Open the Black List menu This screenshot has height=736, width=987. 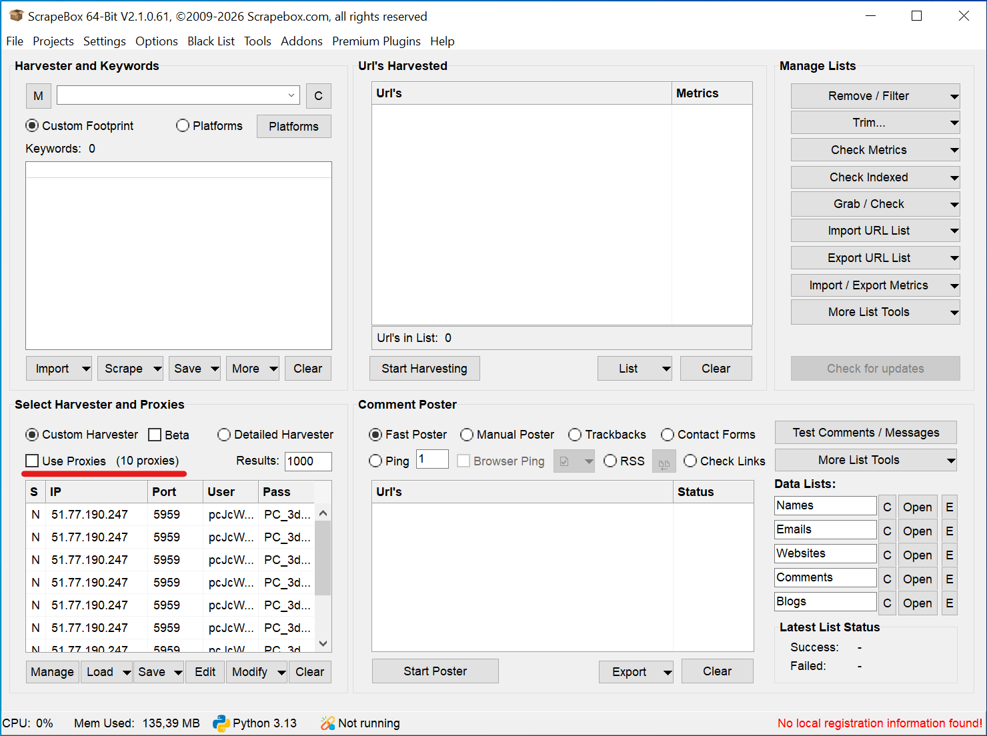pos(211,41)
